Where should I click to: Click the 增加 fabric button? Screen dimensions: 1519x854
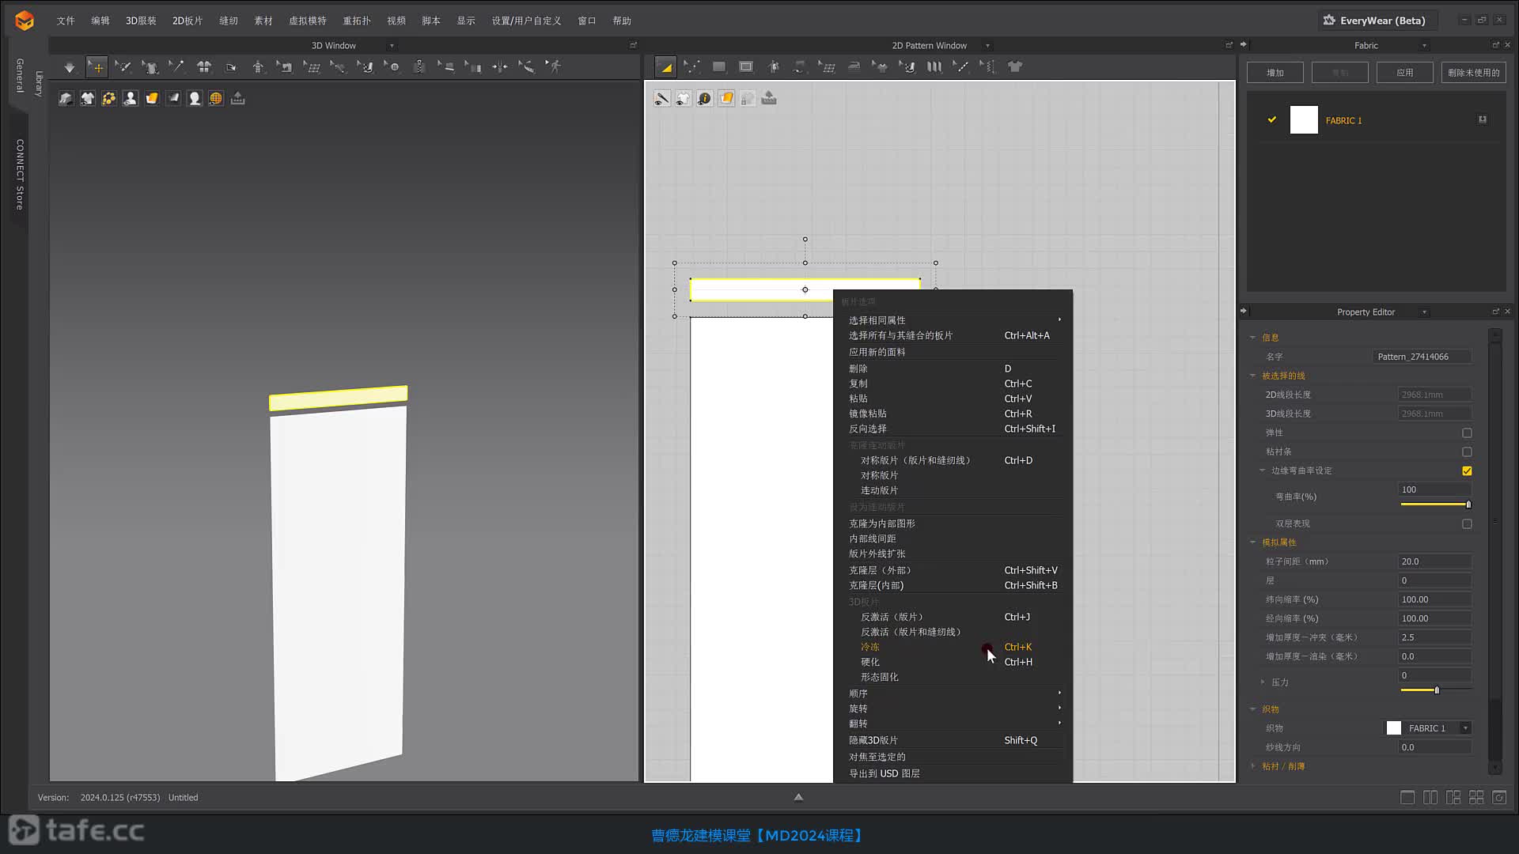(1275, 73)
